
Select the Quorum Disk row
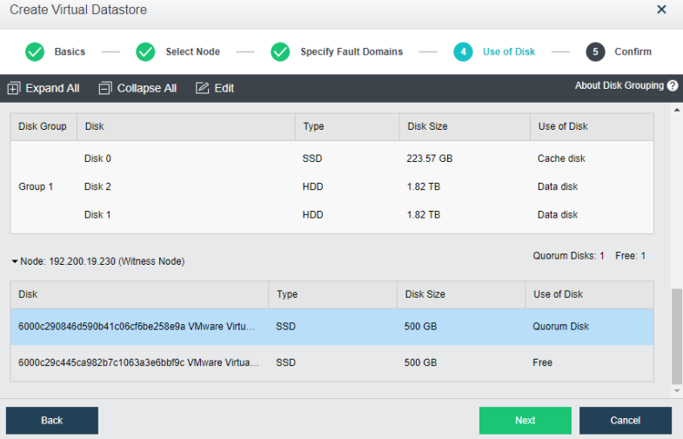(x=331, y=327)
